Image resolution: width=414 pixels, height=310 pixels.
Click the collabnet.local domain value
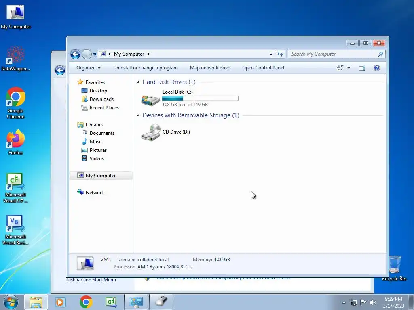[x=153, y=260]
